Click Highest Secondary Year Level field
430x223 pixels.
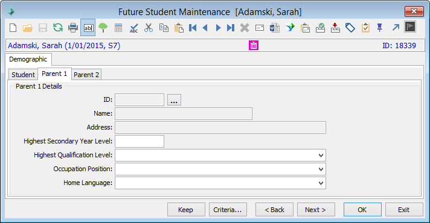140,142
